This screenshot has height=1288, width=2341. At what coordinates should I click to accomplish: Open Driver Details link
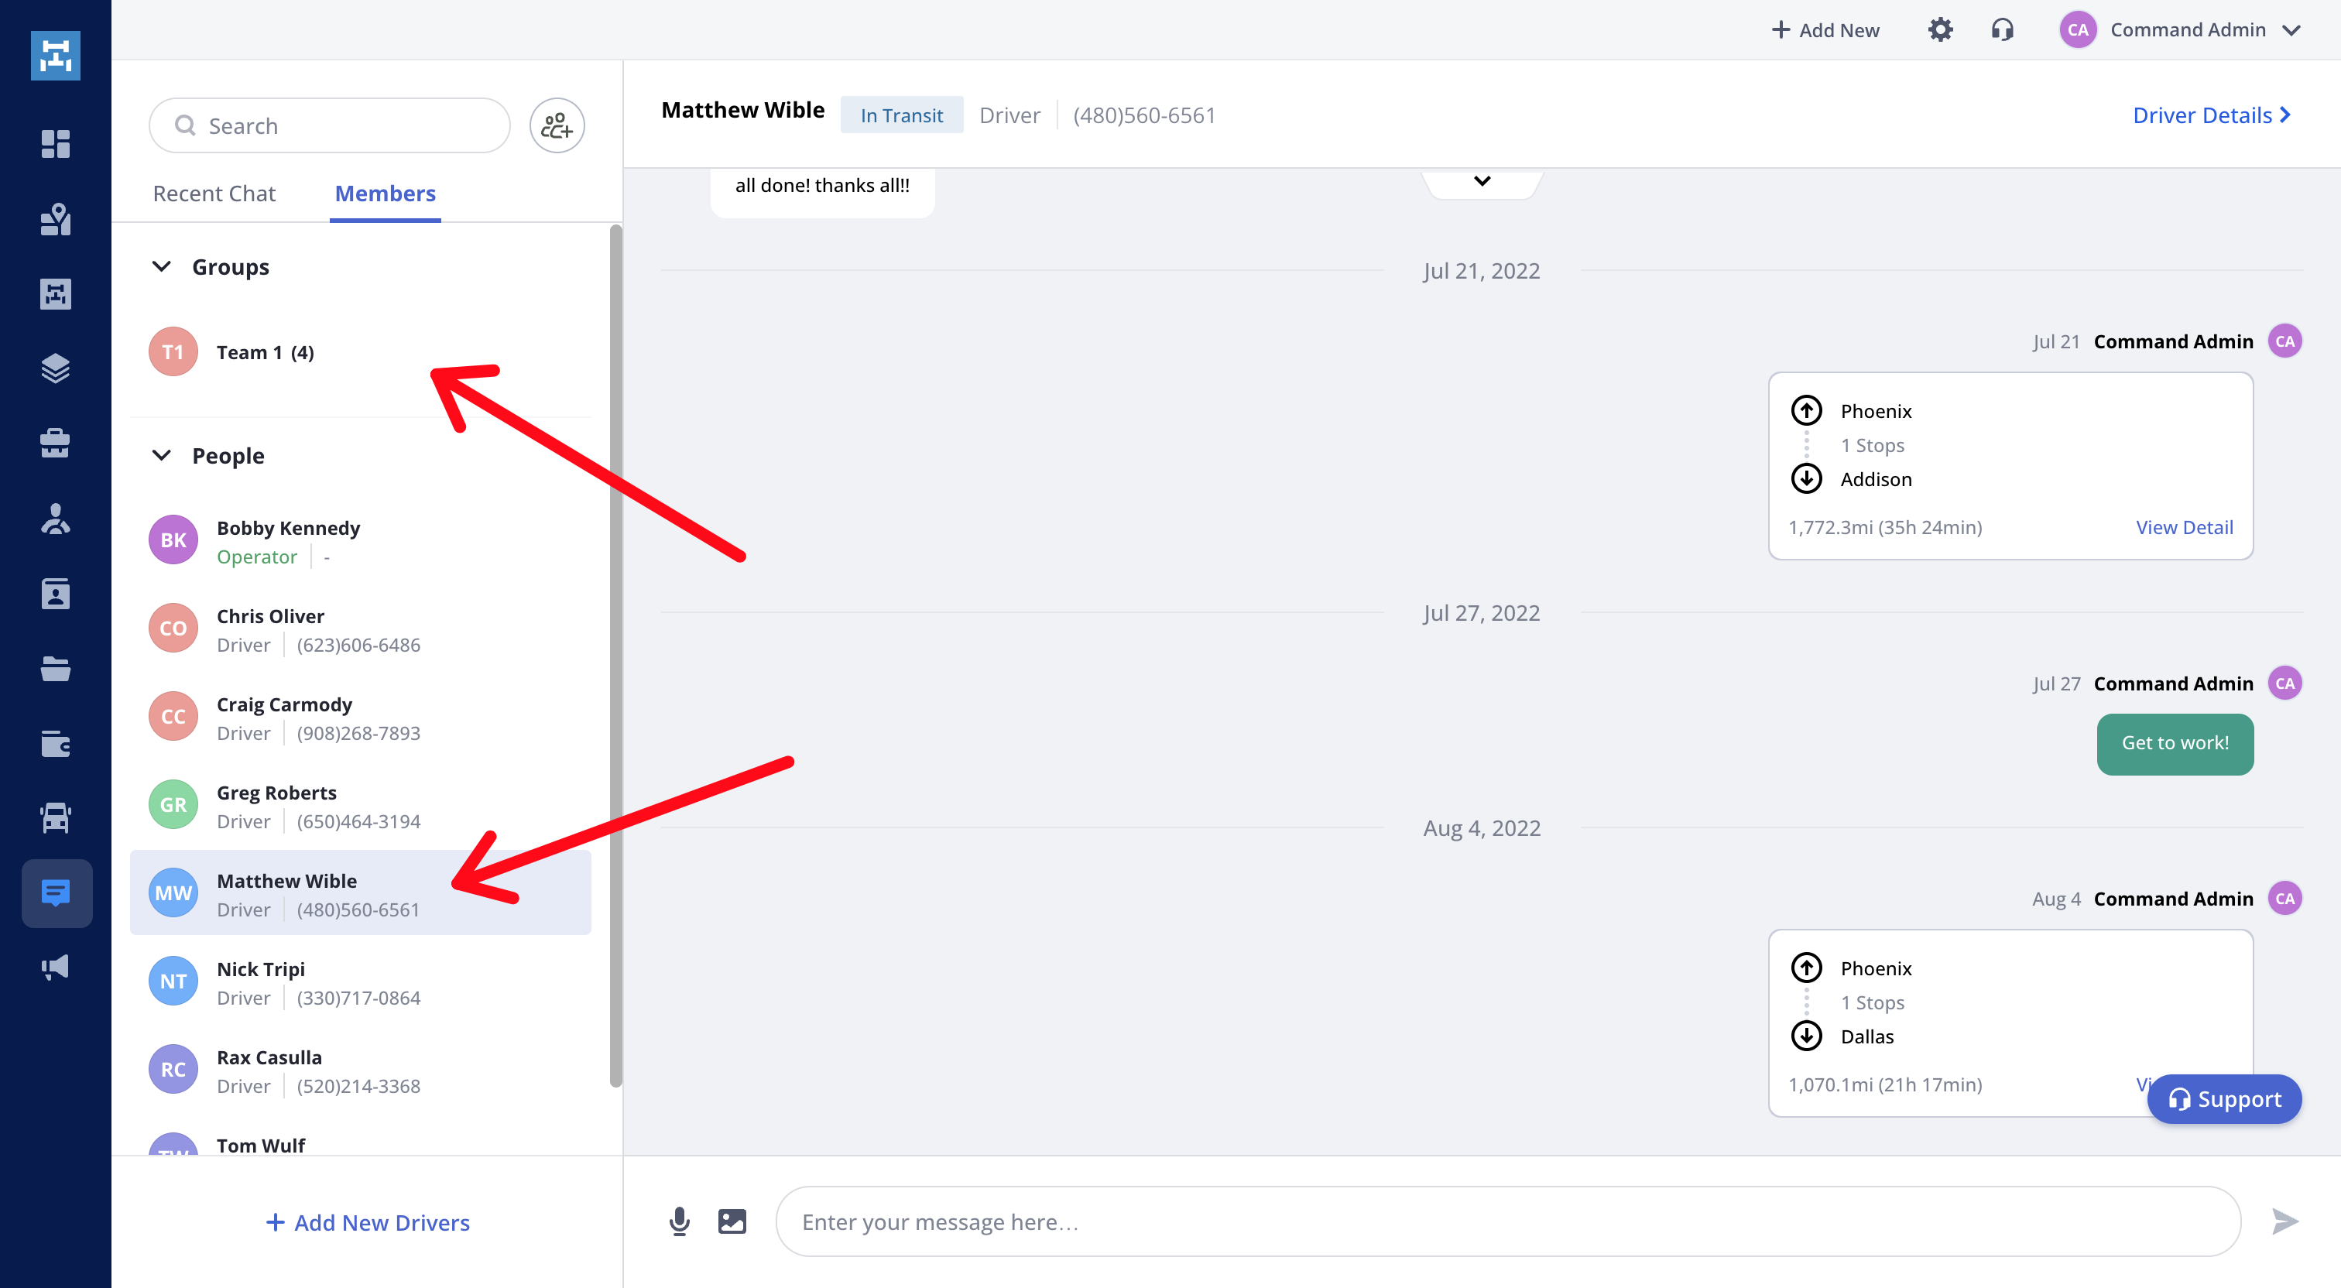[2211, 115]
